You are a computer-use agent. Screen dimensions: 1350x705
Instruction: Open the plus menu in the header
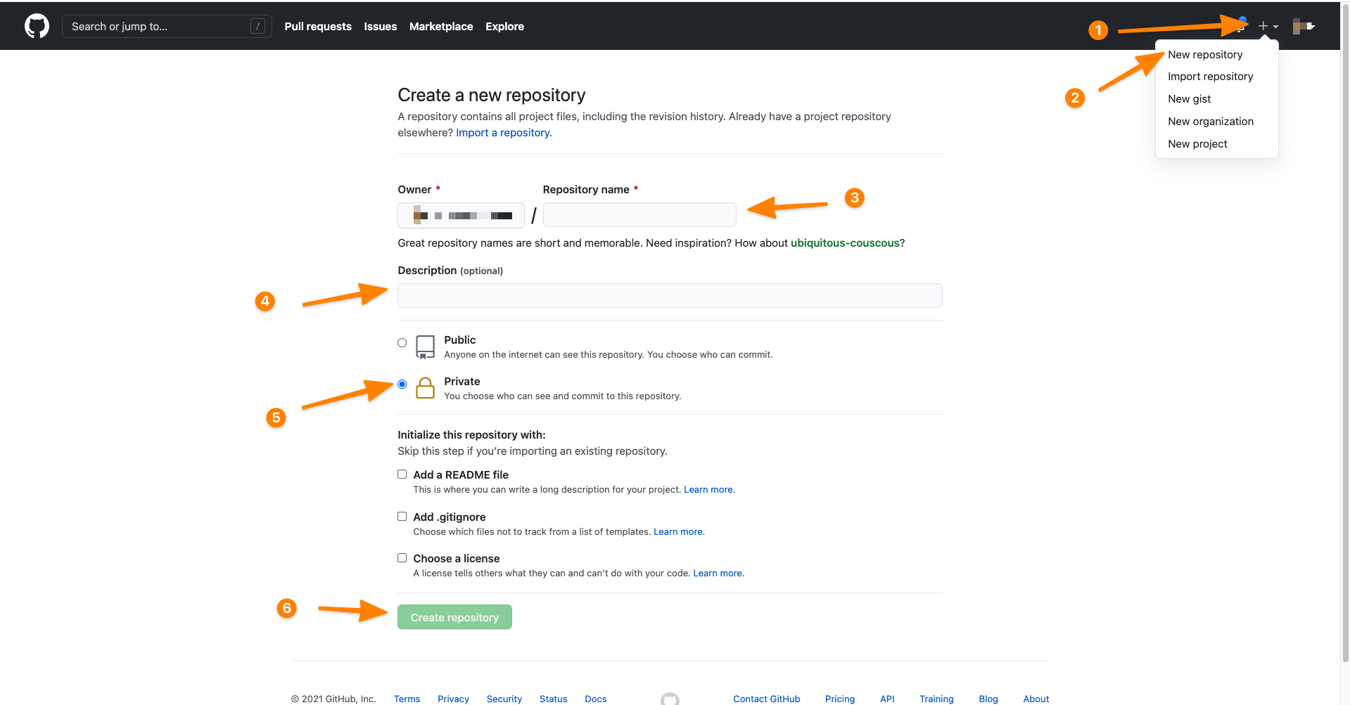pos(1261,26)
